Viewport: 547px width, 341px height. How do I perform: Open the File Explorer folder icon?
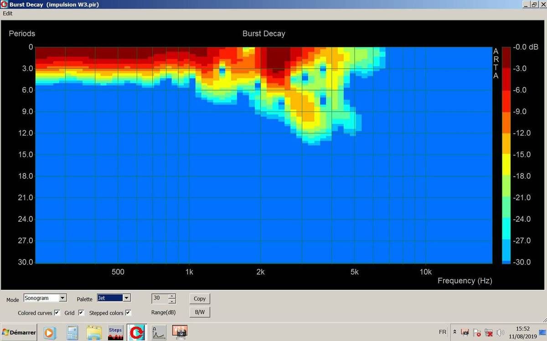pyautogui.click(x=94, y=332)
